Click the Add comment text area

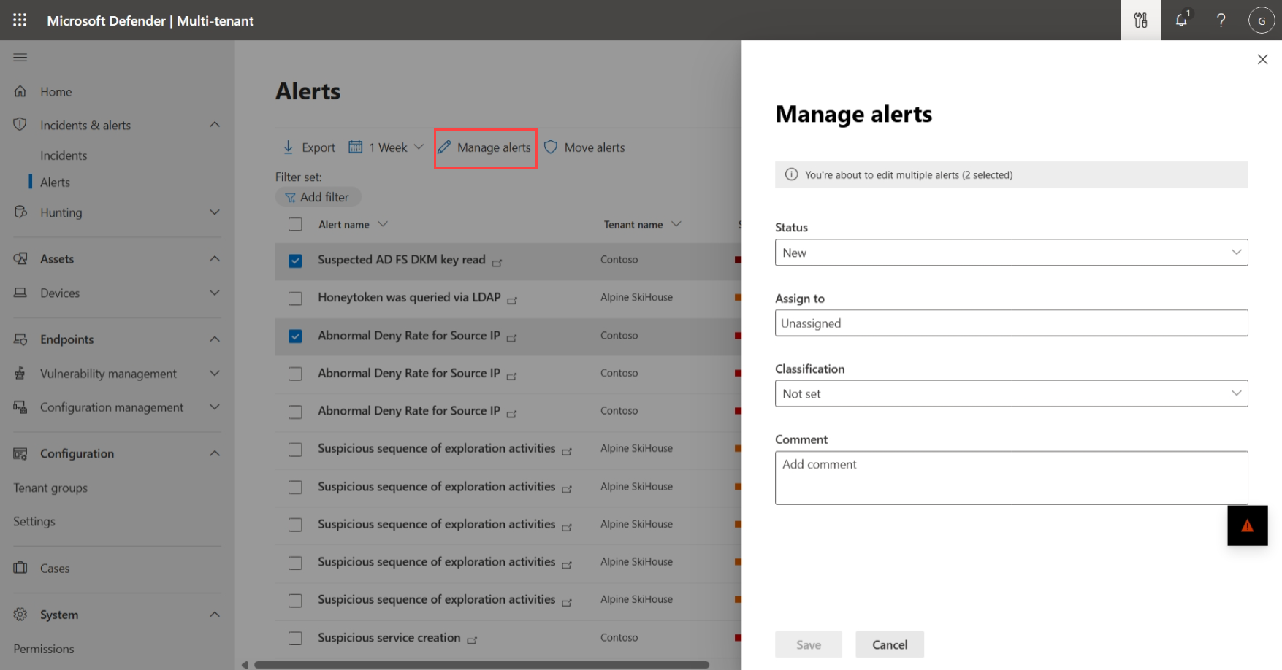pos(1011,477)
